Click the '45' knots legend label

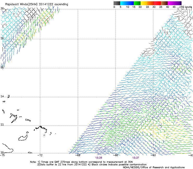click(174, 7)
